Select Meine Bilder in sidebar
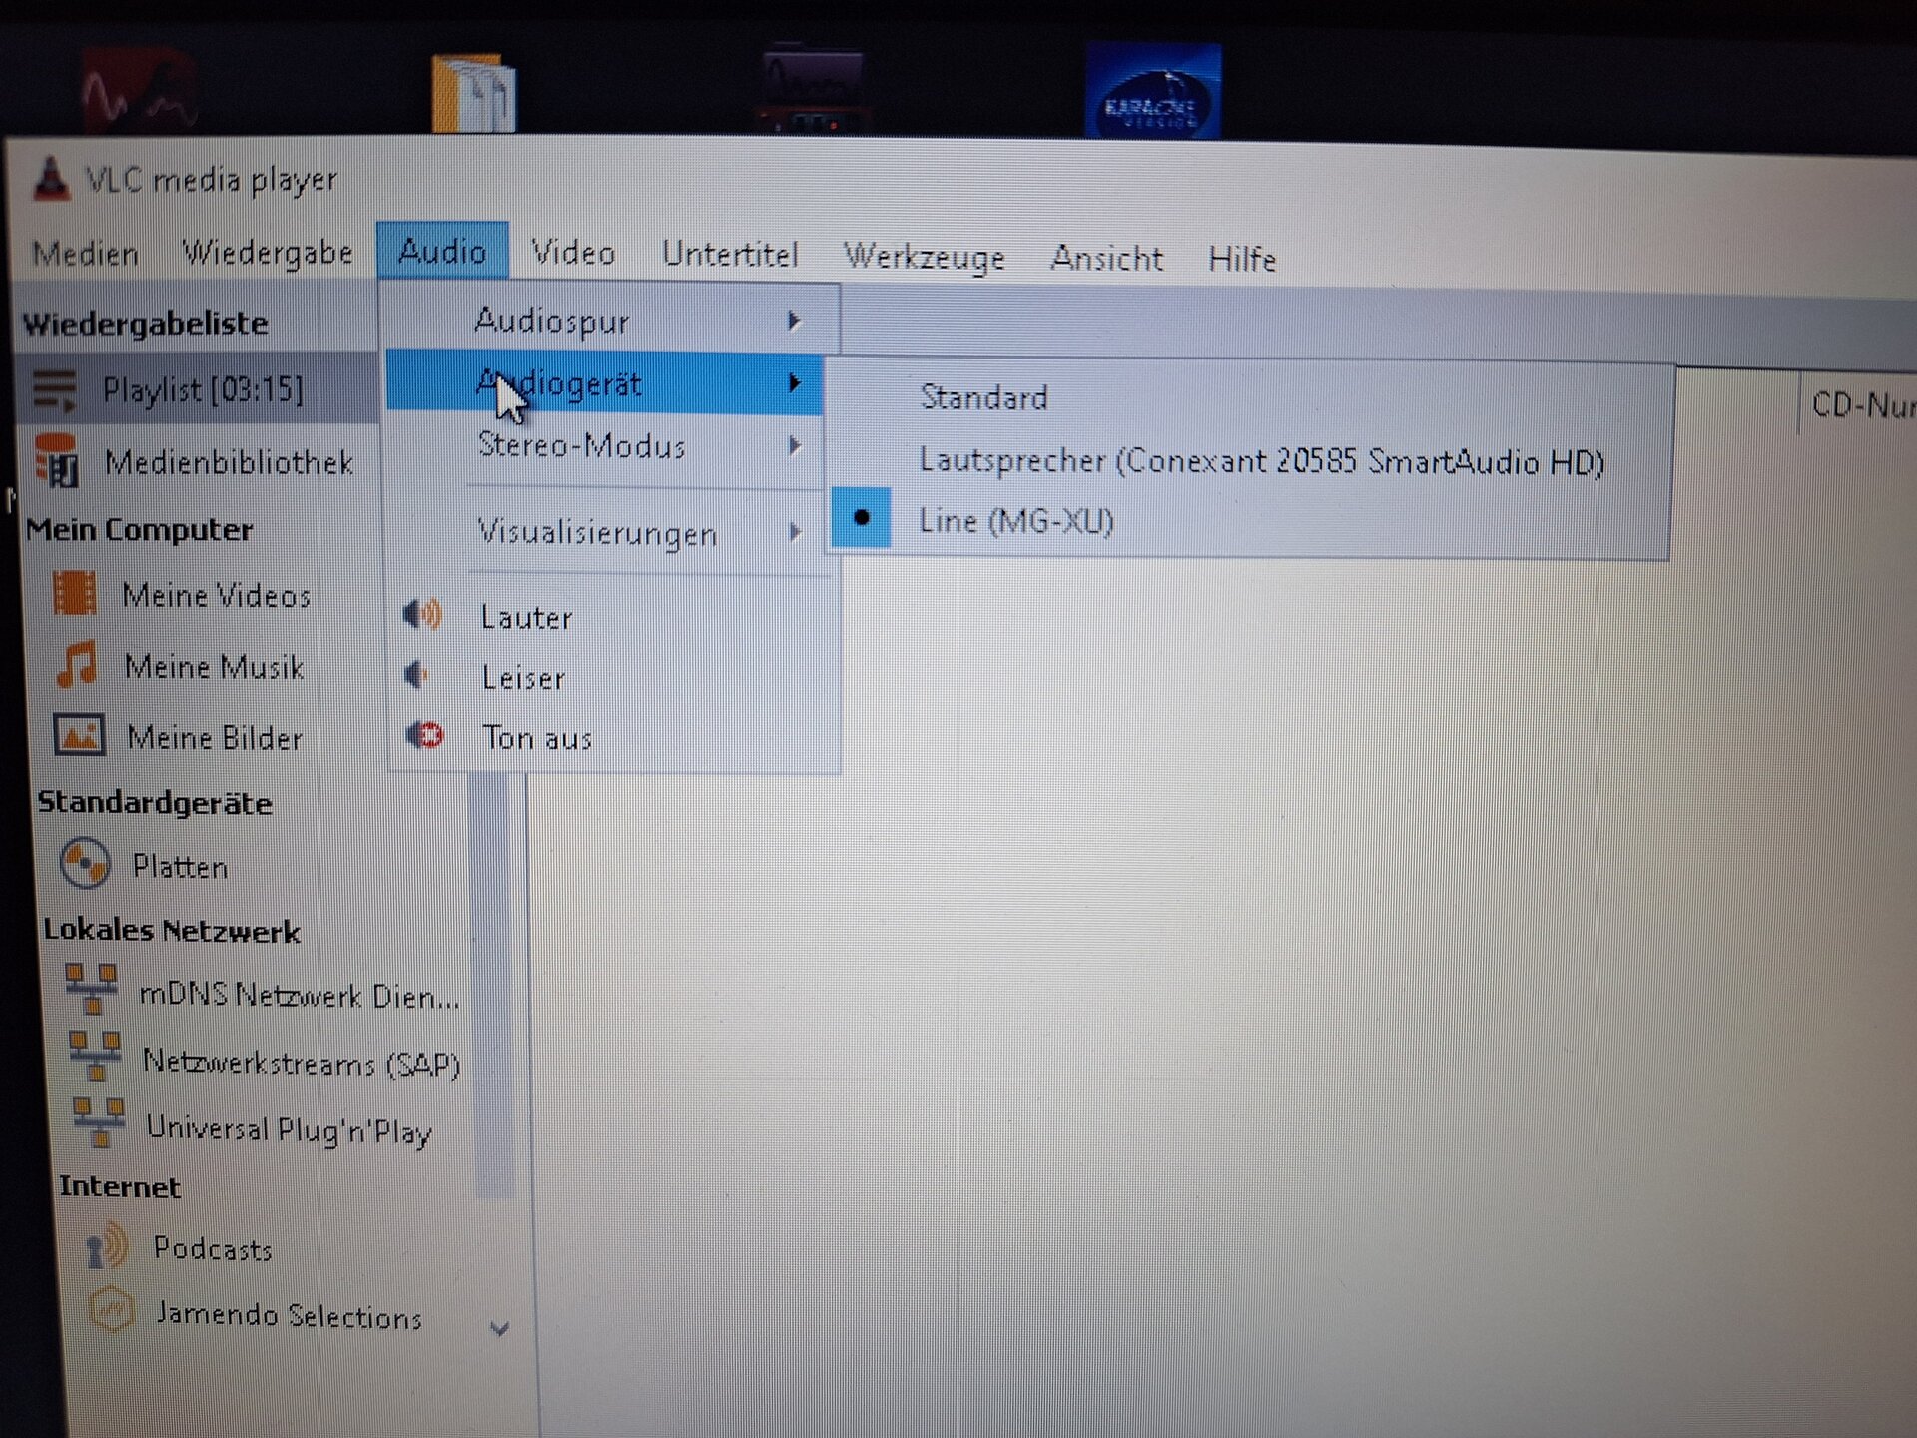The width and height of the screenshot is (1917, 1438). pyautogui.click(x=215, y=737)
